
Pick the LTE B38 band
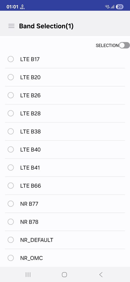click(x=65, y=132)
